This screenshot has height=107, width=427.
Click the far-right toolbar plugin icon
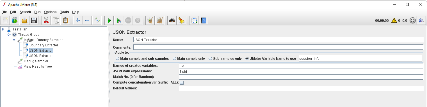coord(421,20)
